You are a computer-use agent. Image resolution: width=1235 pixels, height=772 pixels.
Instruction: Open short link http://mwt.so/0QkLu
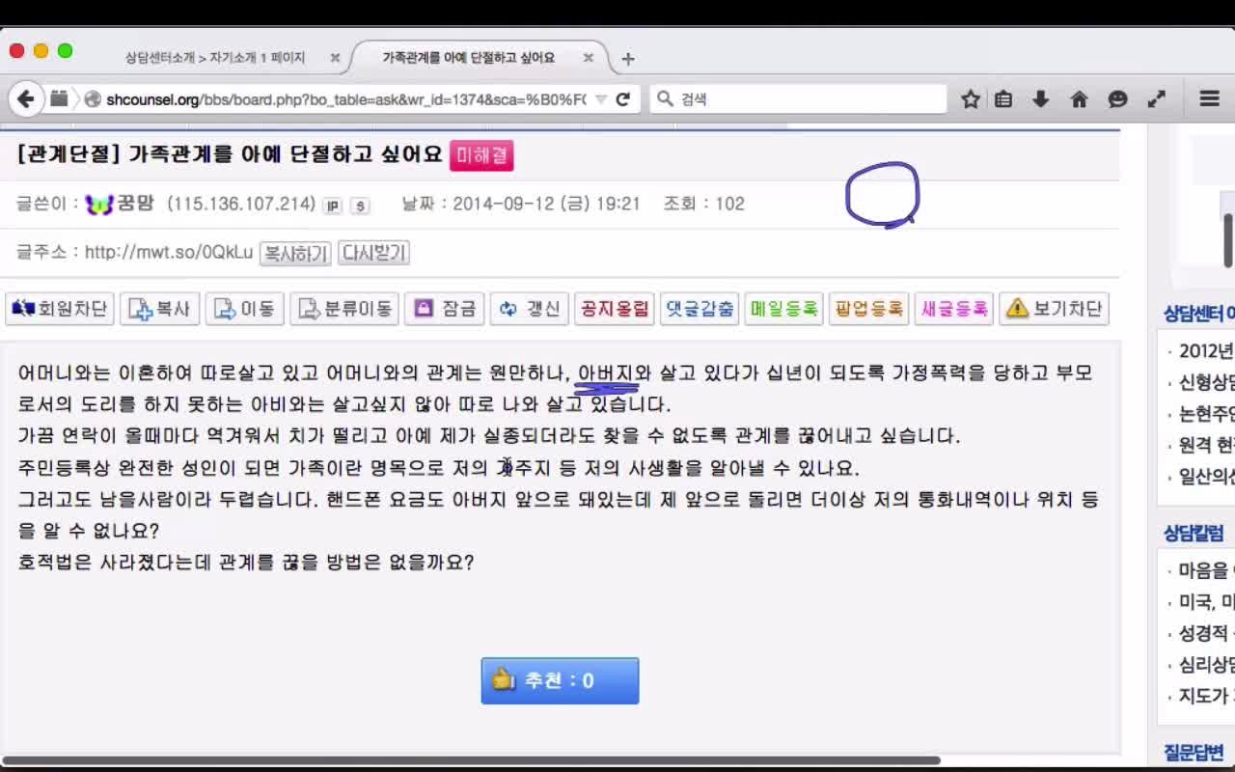169,252
